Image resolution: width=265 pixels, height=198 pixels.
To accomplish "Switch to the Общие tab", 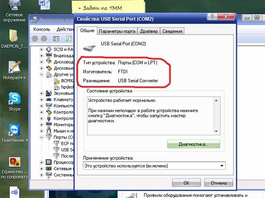I will tap(87, 31).
